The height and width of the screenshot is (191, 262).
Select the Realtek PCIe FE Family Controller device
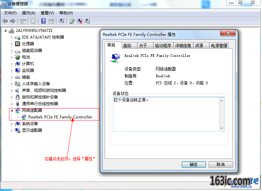(60, 117)
